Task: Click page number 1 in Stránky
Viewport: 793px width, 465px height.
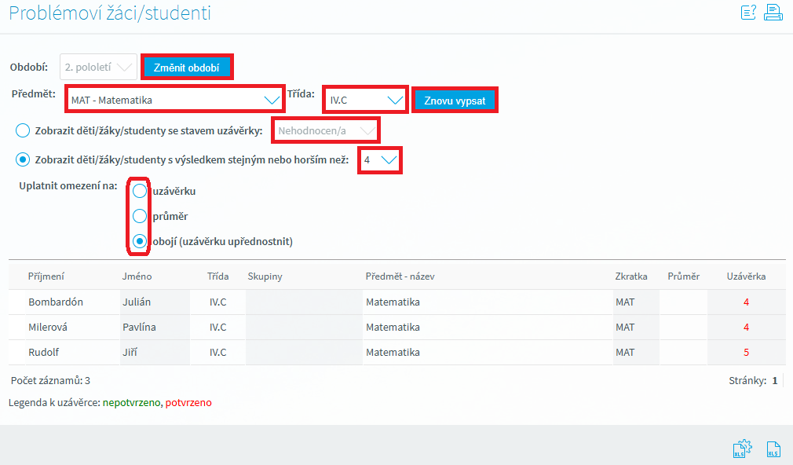Action: click(x=774, y=381)
